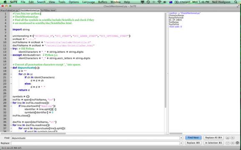Toggle wrap around search option
This screenshot has width=241, height=150.
tap(238, 143)
